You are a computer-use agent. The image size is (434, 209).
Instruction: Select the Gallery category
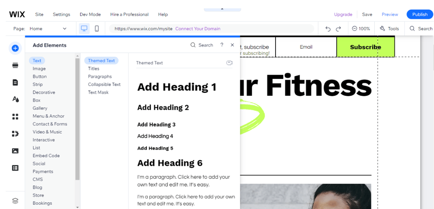[x=40, y=108]
